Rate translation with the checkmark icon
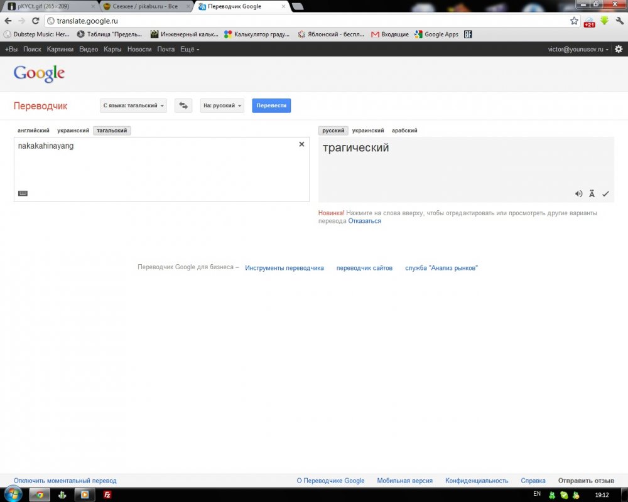 pos(605,194)
